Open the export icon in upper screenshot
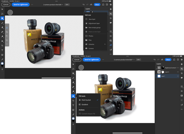 pos(103,5)
